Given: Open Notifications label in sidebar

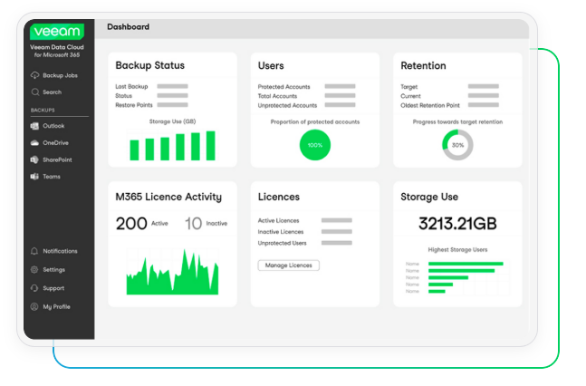Looking at the screenshot, I should (x=60, y=251).
